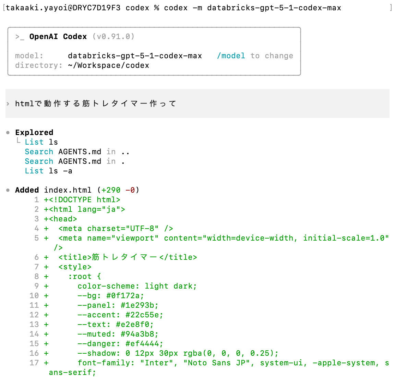Screen dimensions: 395x377
Task: Click the '>_' OpenAI Codex logo glyph
Action: pyautogui.click(x=20, y=36)
